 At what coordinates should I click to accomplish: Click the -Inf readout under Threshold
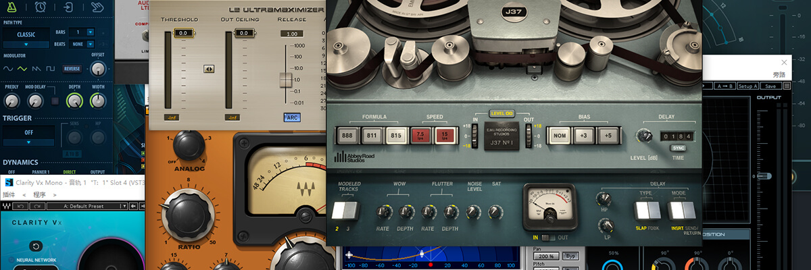[x=171, y=117]
